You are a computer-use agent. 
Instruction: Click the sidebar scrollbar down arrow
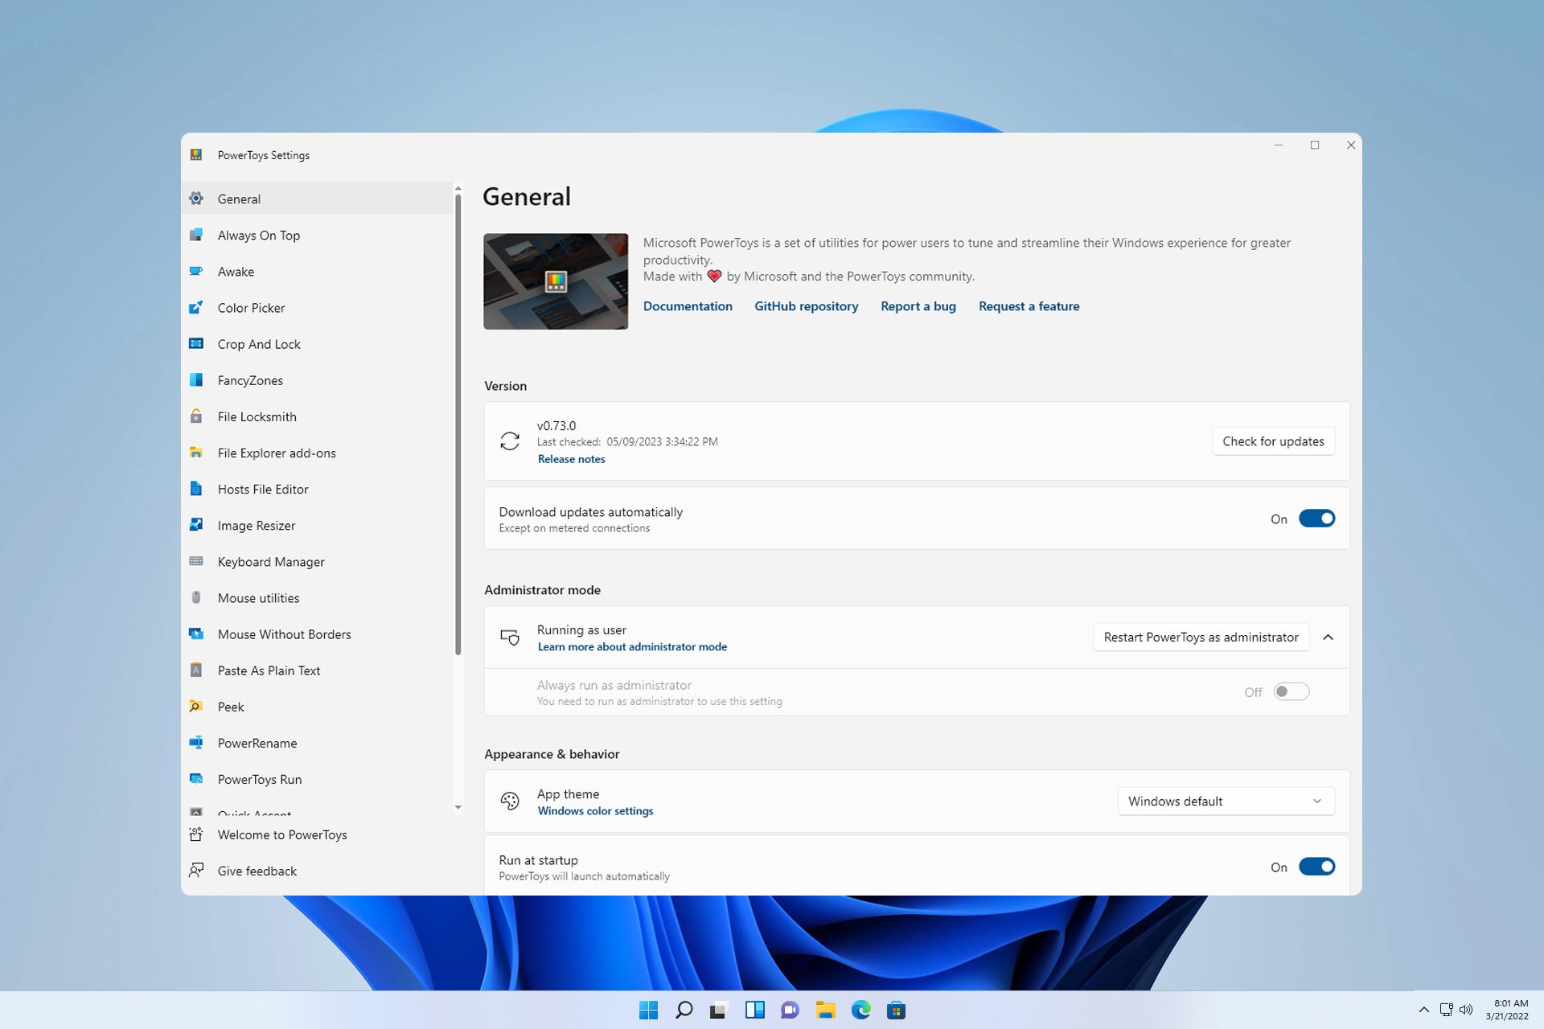click(x=458, y=807)
